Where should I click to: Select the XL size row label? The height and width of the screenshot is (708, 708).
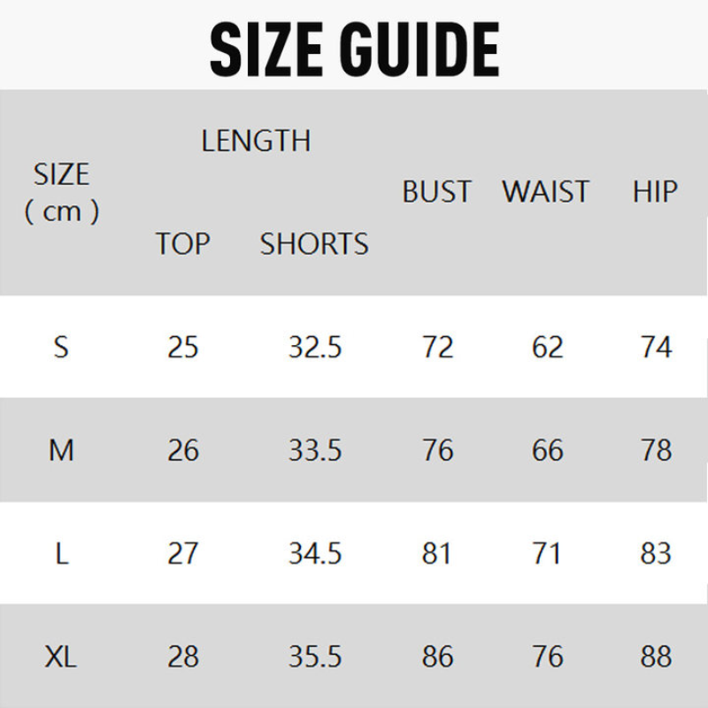60,657
